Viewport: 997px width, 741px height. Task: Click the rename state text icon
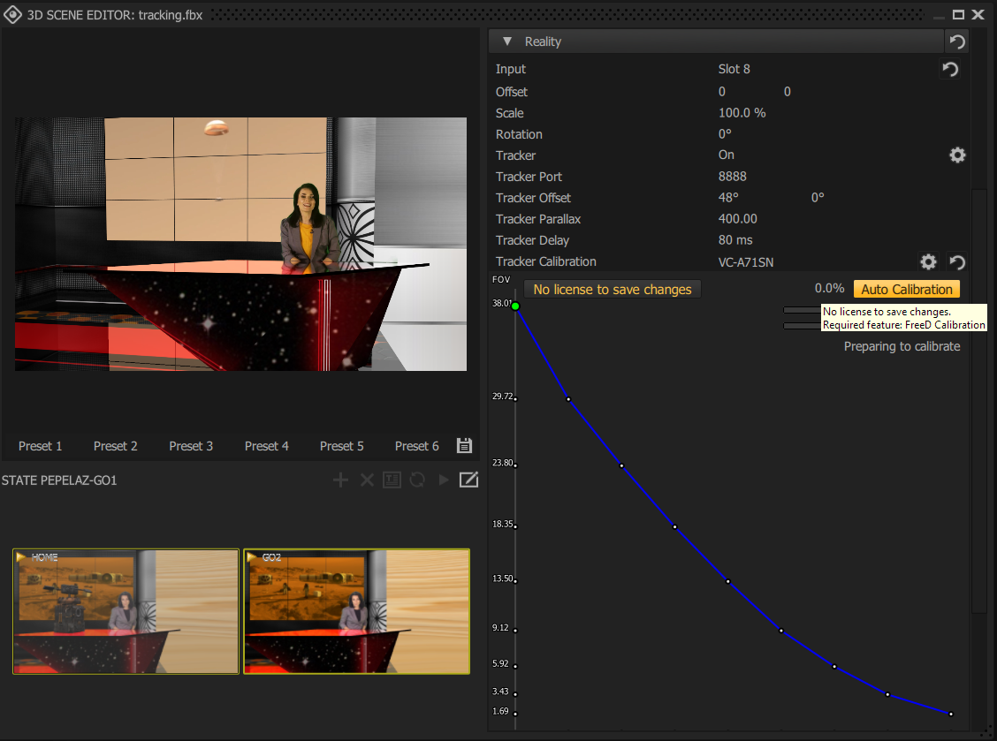point(392,480)
